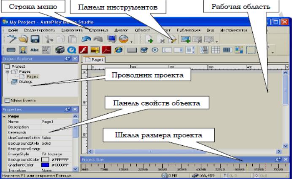This screenshot has height=179, width=292.
Task: Close the Project Size panel
Action: point(286,160)
